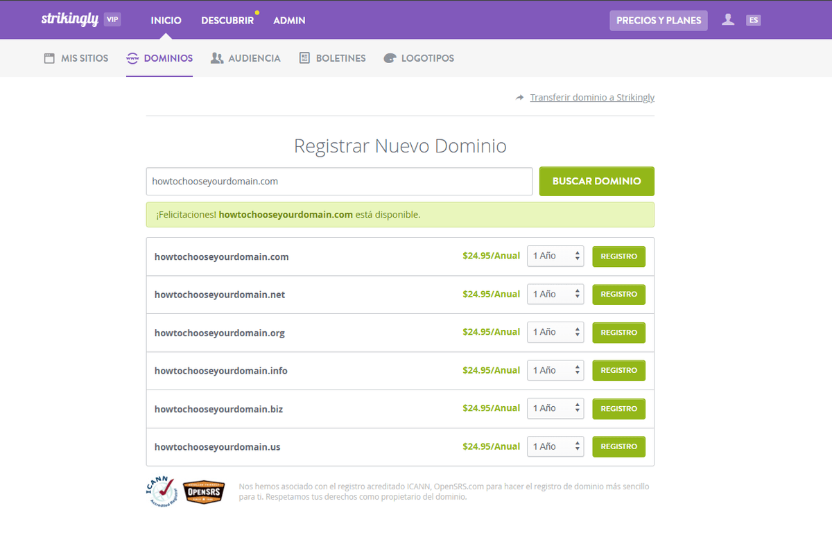Click the ES language badge
Image resolution: width=832 pixels, height=542 pixels.
tap(754, 19)
